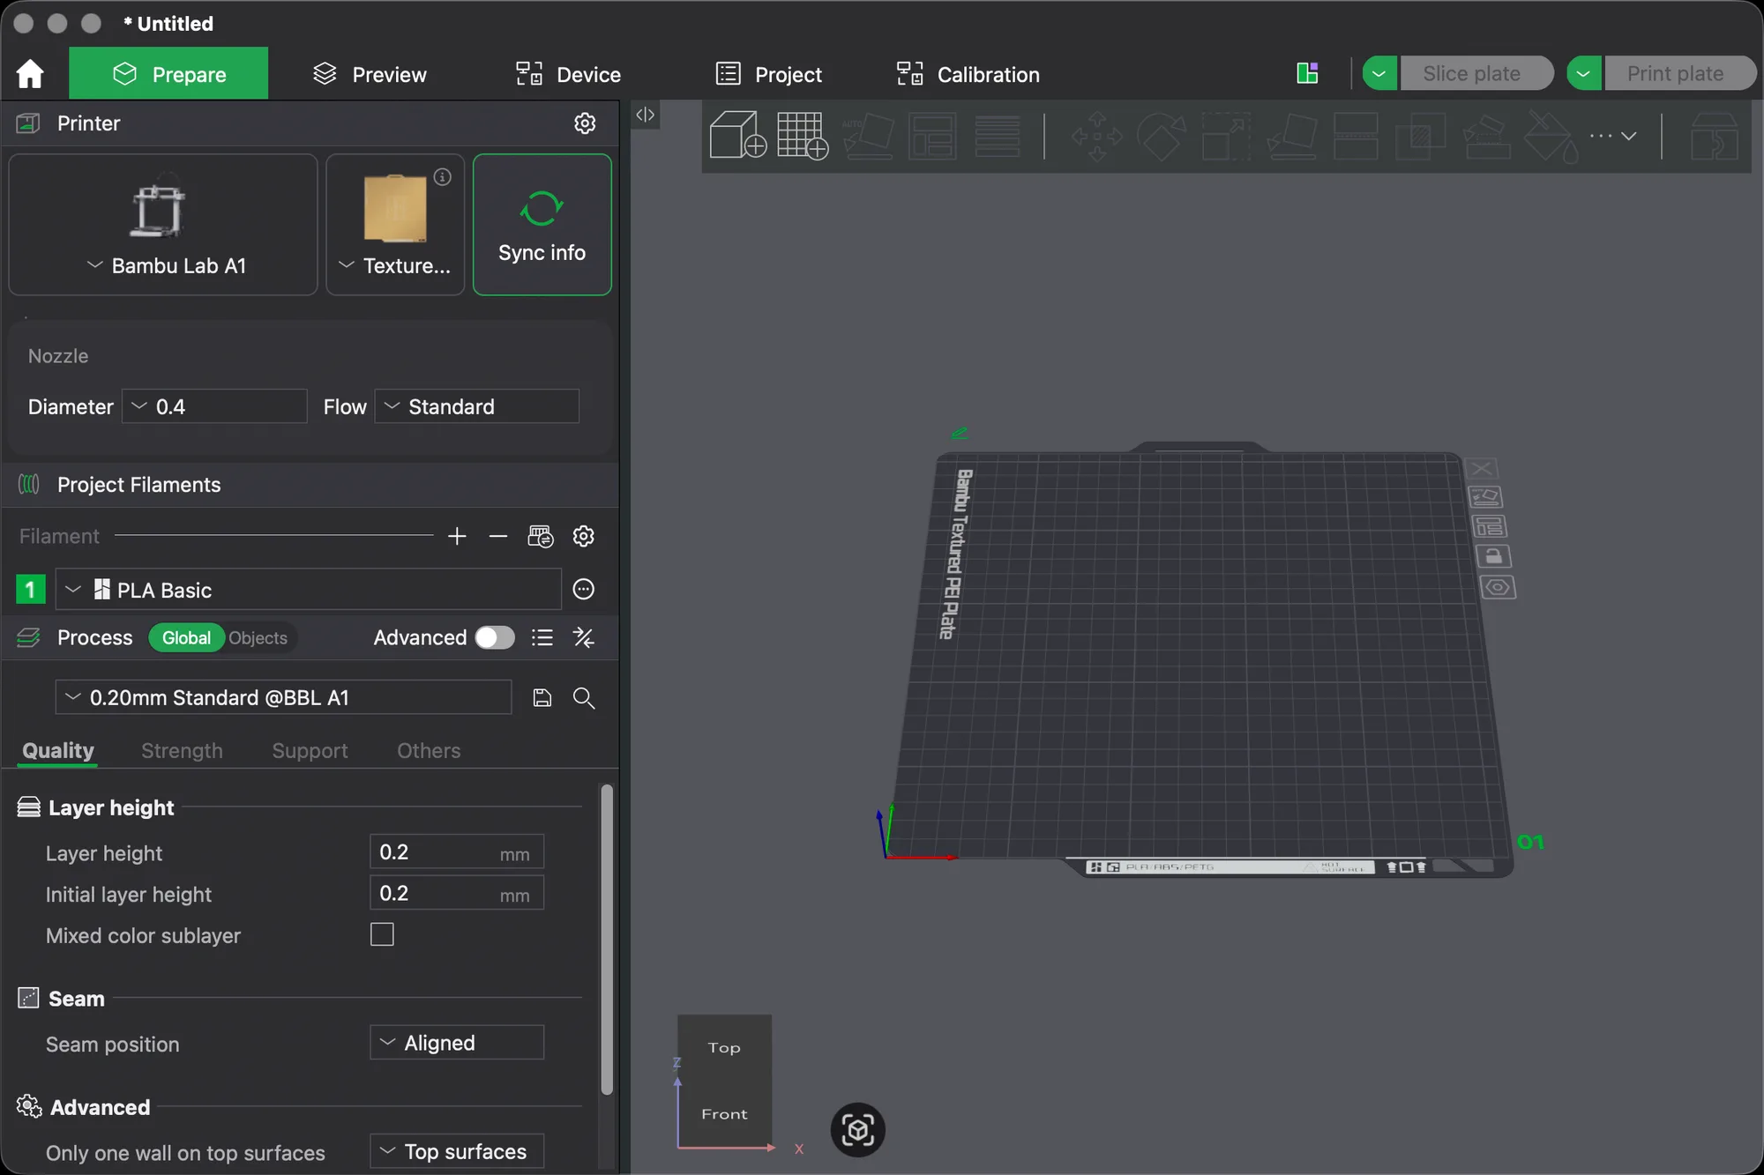Search process settings magnifier icon
Screen dimensions: 1764x1175
click(584, 698)
